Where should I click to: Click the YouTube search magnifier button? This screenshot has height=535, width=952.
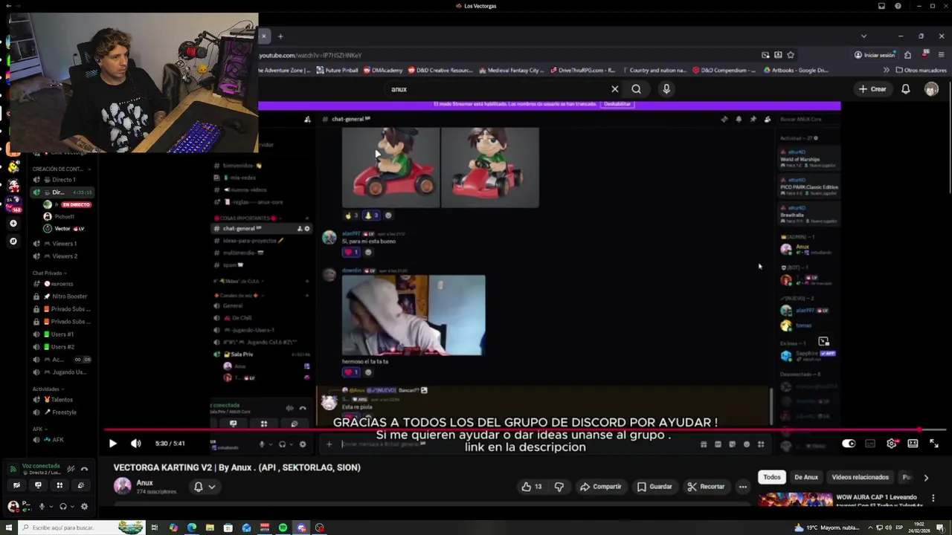[637, 89]
